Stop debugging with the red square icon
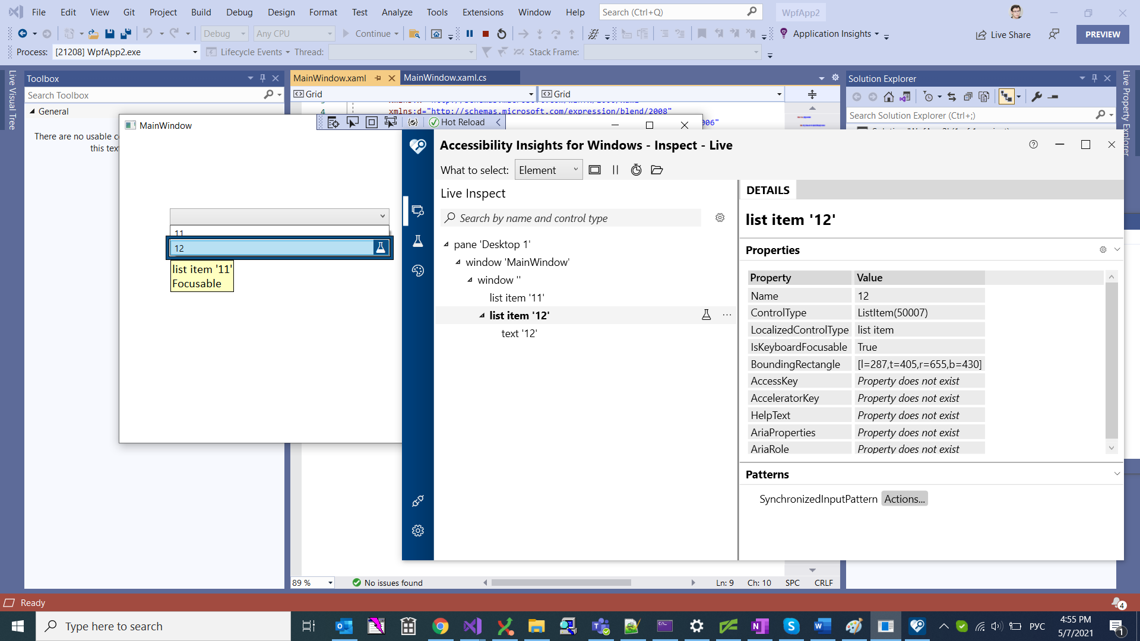 (485, 34)
